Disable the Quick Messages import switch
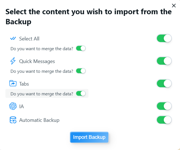The width and height of the screenshot is (180, 150). point(164,61)
